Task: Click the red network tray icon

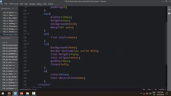Action: click(144, 94)
